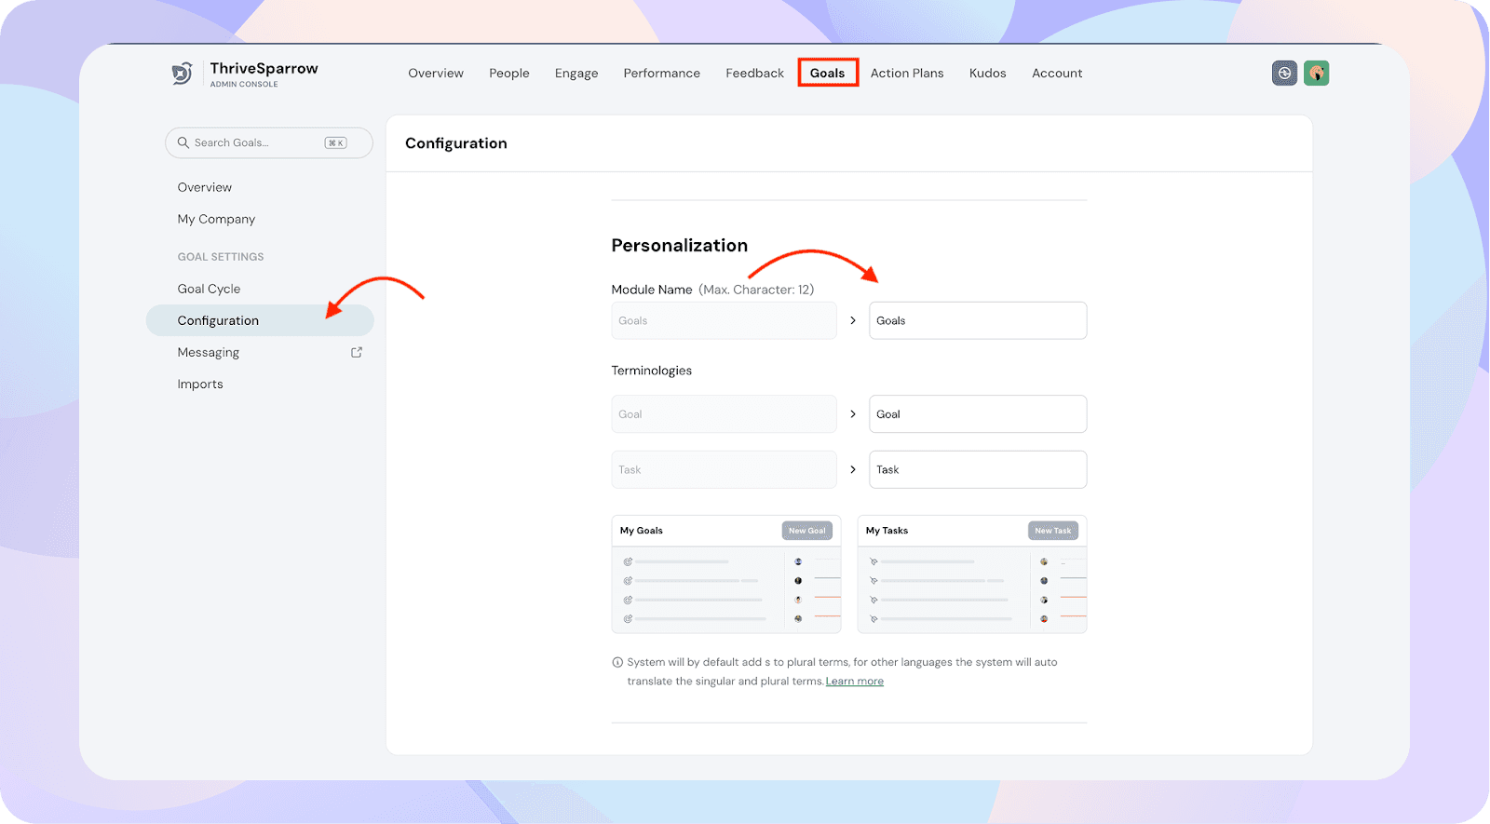Click the external link icon beside Messaging

point(356,352)
